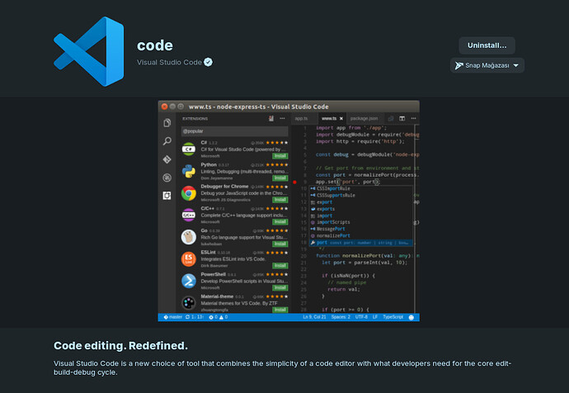
Task: Open the Extensions panel more actions ellipsis
Action: [282, 118]
